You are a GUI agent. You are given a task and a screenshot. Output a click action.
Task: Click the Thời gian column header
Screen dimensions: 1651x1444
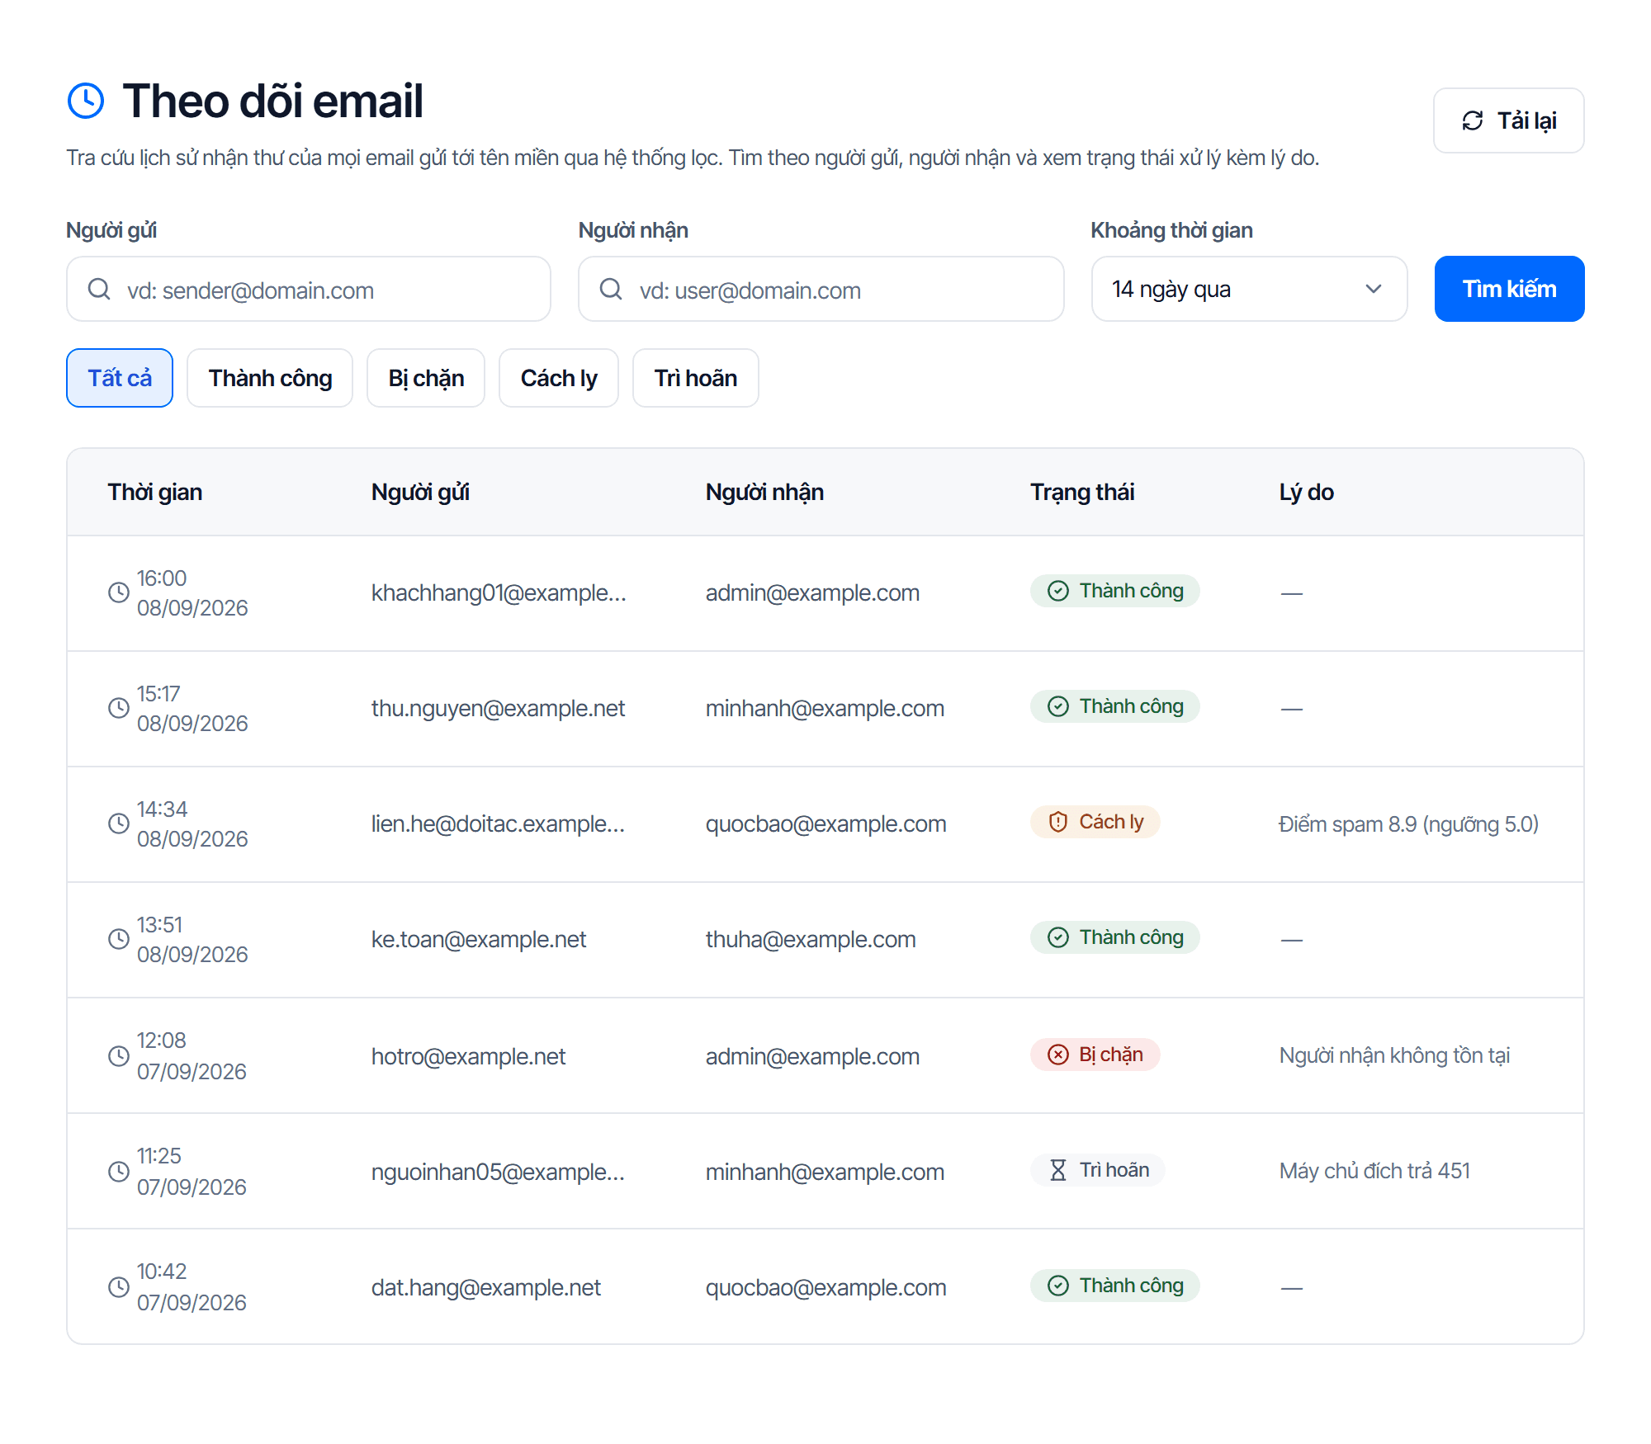155,493
